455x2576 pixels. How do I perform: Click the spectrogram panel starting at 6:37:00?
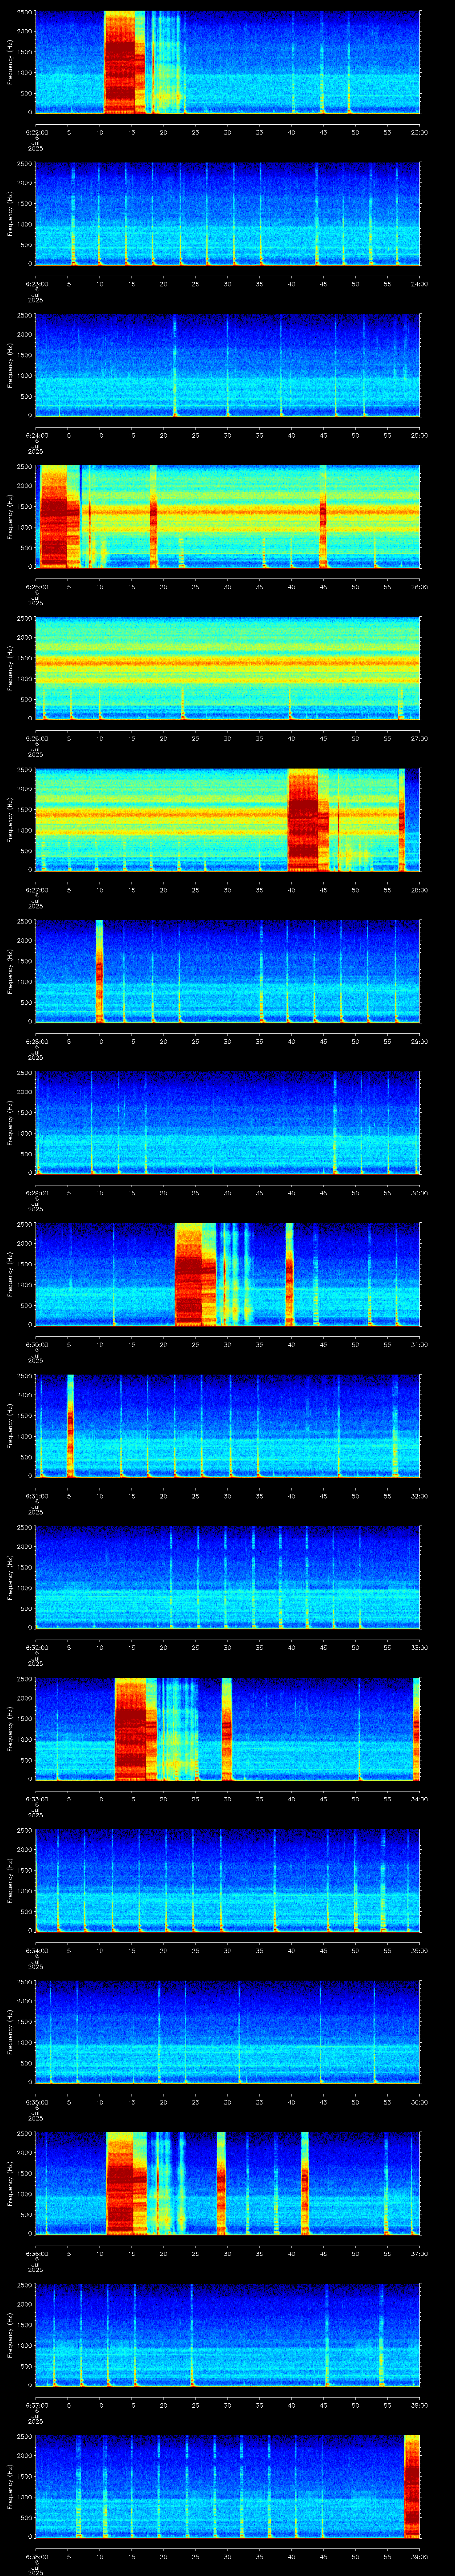(227, 2334)
